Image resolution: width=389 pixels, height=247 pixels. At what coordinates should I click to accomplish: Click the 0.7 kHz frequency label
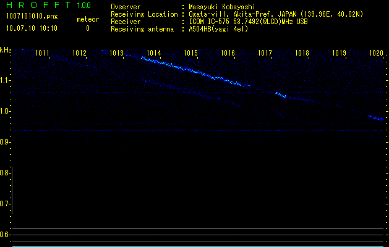click(x=5, y=204)
